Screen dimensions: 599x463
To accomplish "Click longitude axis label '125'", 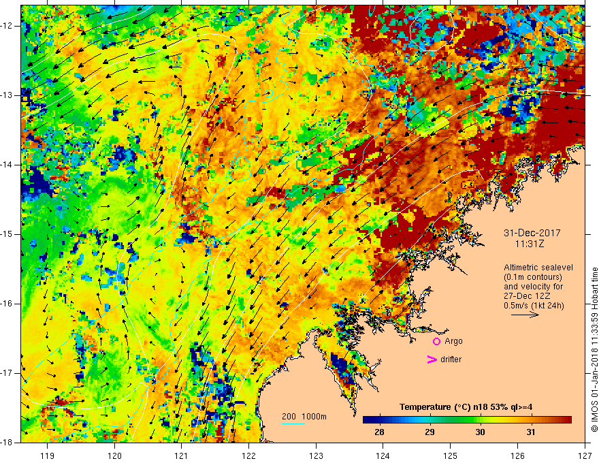I will click(x=451, y=456).
